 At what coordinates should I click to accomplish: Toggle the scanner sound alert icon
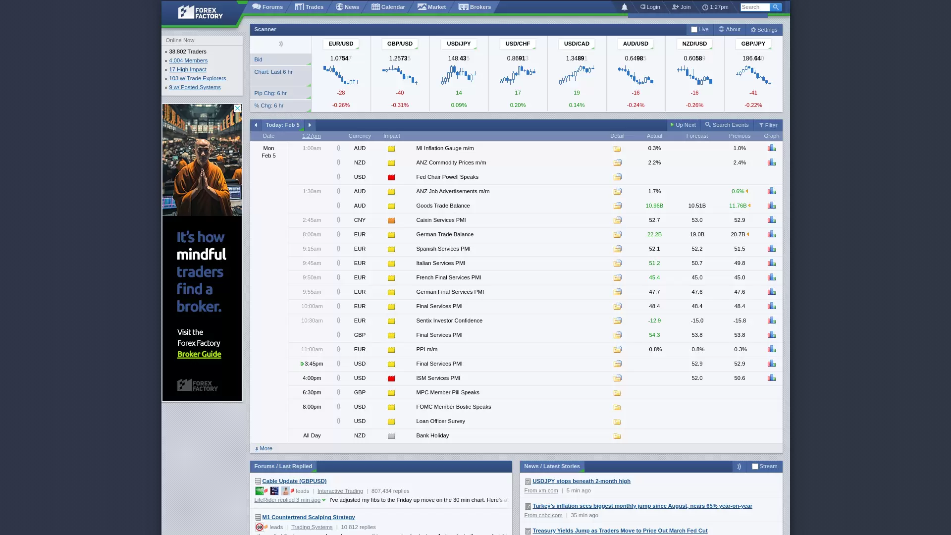(281, 44)
